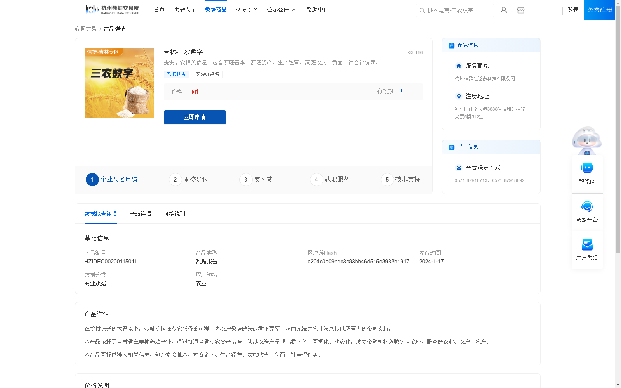
Task: Open 供需大厅 navigation item
Action: (x=185, y=10)
